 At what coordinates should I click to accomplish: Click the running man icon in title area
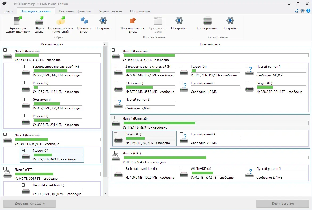click(x=297, y=11)
